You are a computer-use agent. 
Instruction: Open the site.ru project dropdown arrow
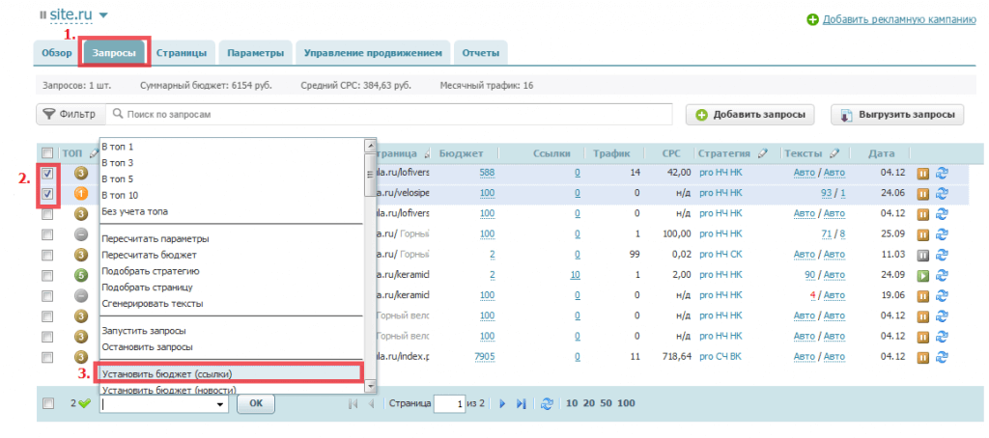click(x=103, y=15)
